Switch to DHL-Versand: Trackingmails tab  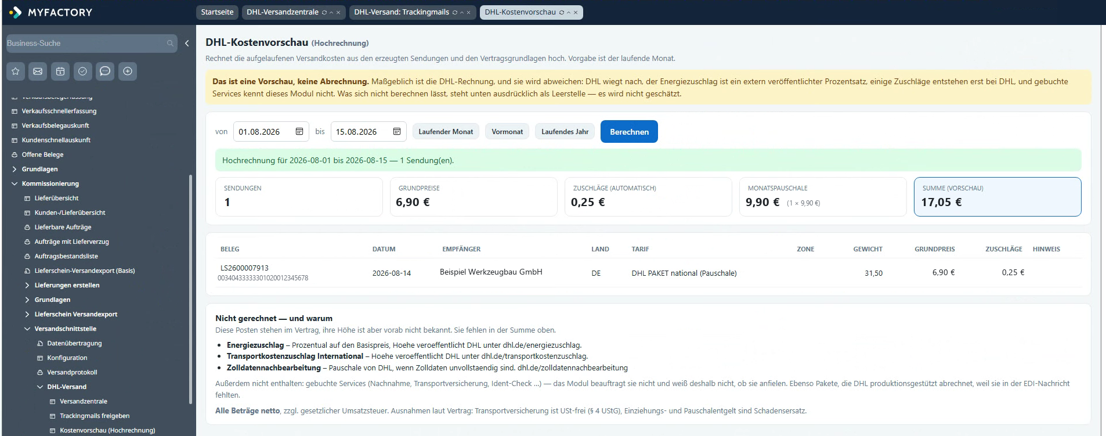coord(402,12)
